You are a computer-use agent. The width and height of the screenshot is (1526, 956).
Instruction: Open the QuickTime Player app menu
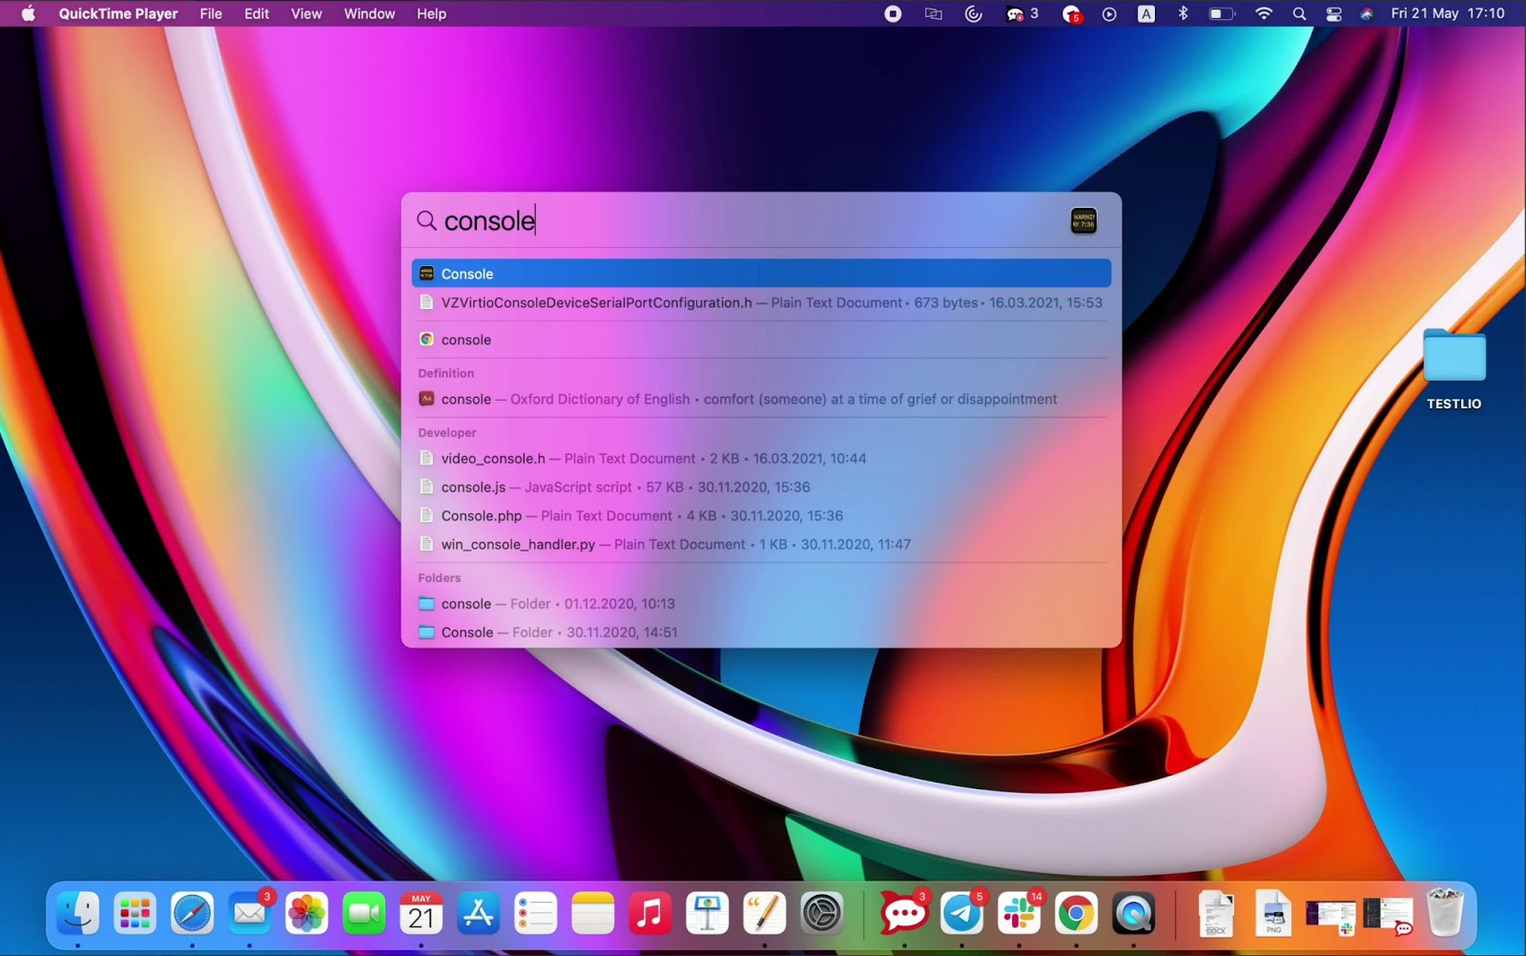pos(118,13)
